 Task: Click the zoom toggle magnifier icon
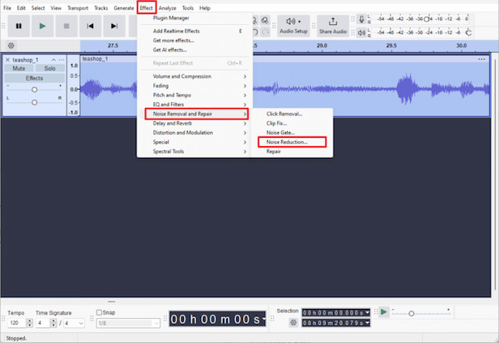(264, 21)
